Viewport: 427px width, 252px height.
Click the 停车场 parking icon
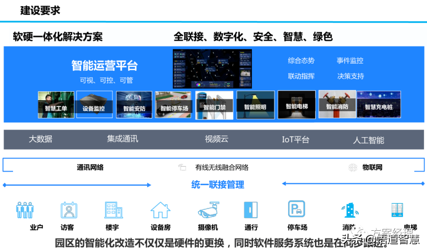[297, 209]
